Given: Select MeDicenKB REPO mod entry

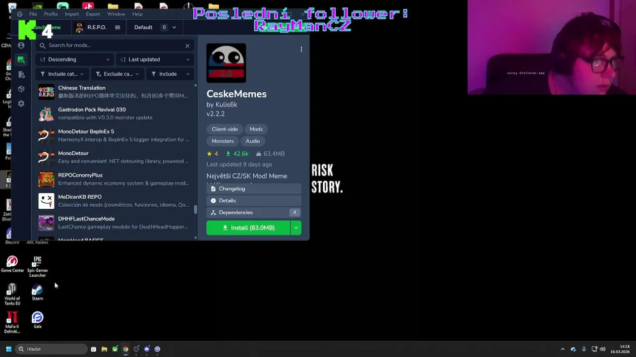Looking at the screenshot, I should point(115,201).
